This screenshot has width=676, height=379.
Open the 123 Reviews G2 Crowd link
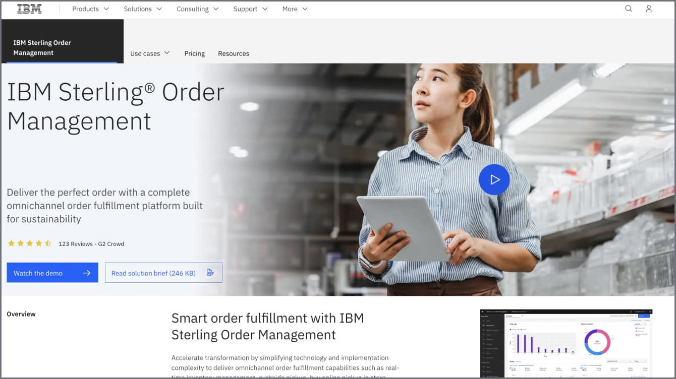tap(91, 244)
